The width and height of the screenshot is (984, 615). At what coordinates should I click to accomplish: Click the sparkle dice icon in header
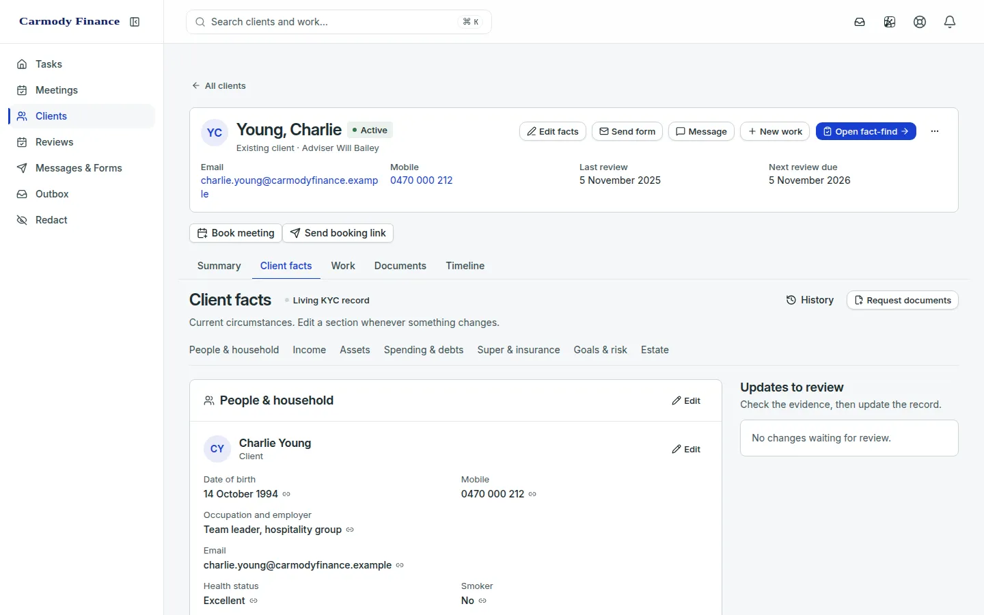click(890, 22)
